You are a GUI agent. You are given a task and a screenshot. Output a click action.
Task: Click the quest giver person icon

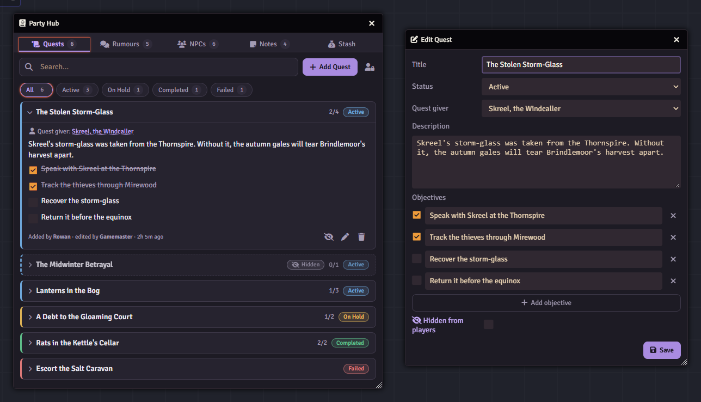[32, 131]
